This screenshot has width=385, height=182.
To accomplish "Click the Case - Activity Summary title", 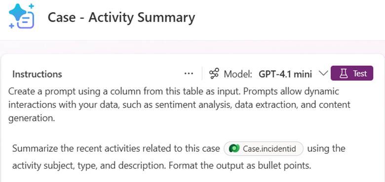I will (x=121, y=18).
